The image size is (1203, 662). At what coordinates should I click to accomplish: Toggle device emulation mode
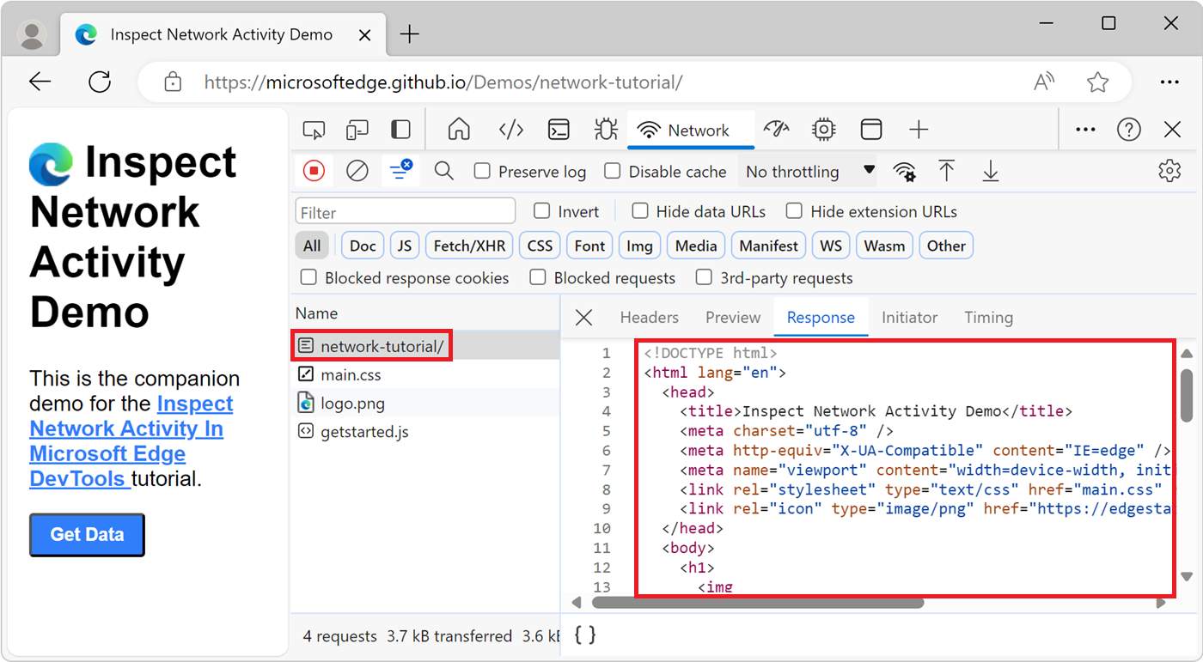357,129
